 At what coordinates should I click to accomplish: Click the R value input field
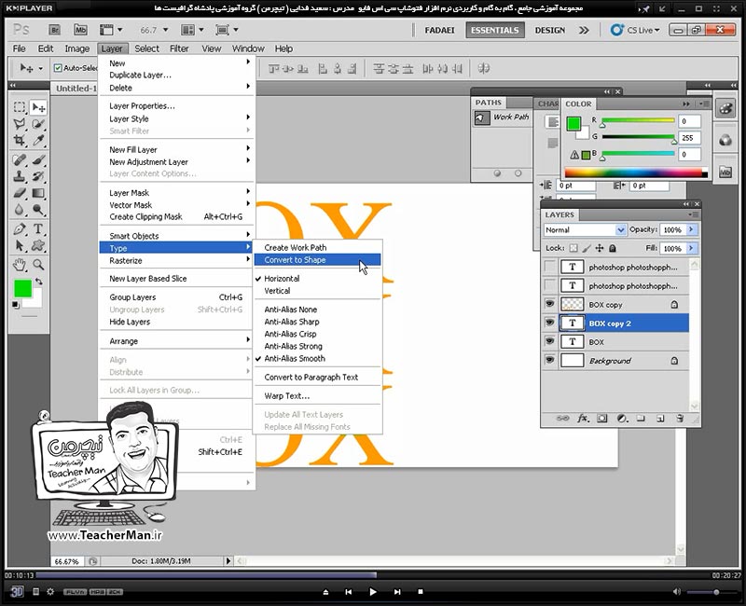(x=689, y=121)
